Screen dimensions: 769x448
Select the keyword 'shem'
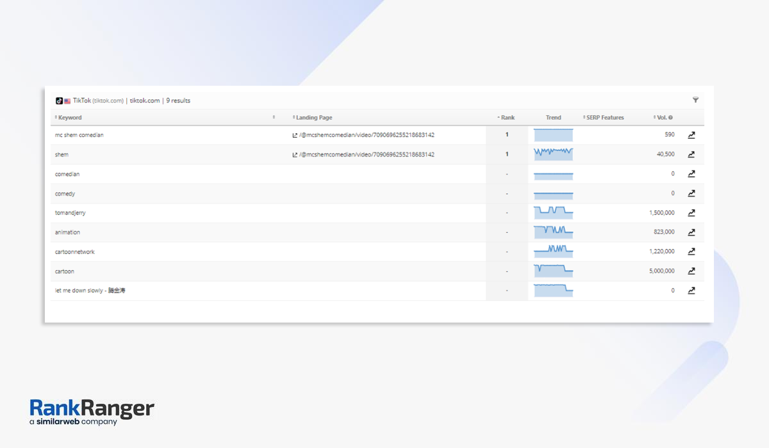pyautogui.click(x=62, y=154)
